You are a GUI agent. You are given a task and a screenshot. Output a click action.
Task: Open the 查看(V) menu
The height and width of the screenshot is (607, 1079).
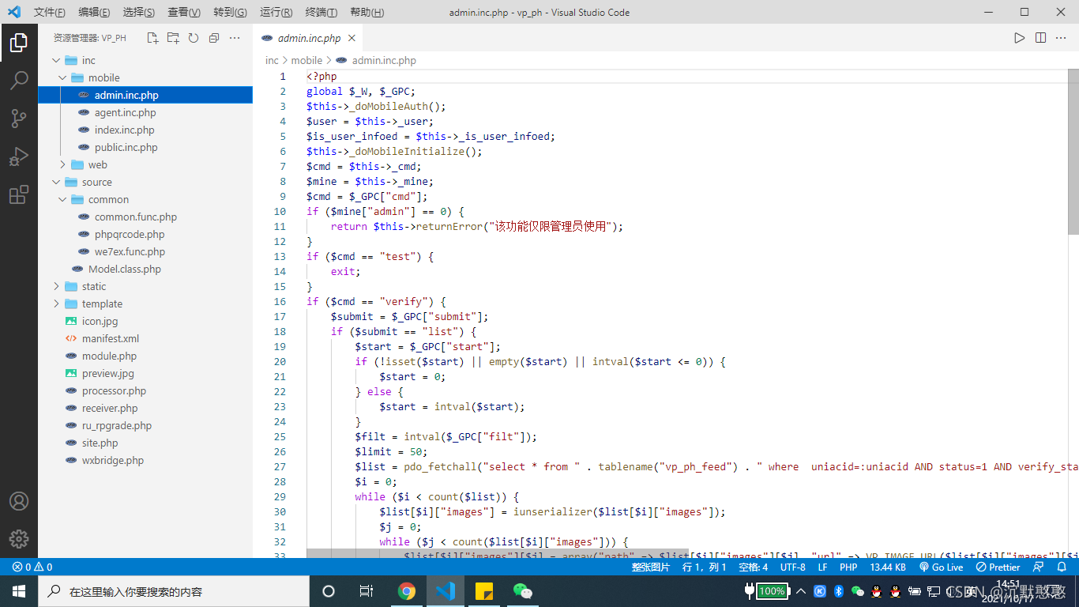(184, 13)
